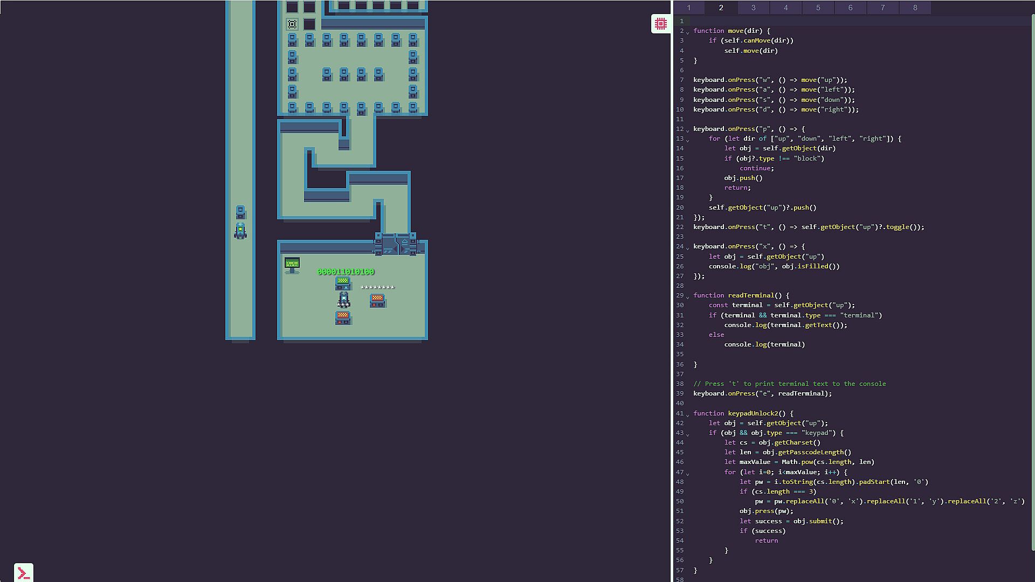1035x582 pixels.
Task: Collapse keypadUnlock2 function at line 41
Action: click(x=687, y=414)
